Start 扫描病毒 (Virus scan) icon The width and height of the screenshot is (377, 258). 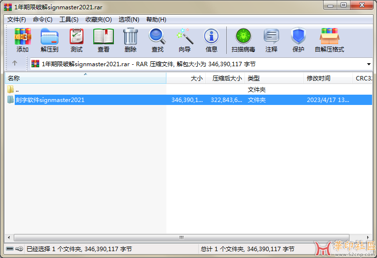243,36
